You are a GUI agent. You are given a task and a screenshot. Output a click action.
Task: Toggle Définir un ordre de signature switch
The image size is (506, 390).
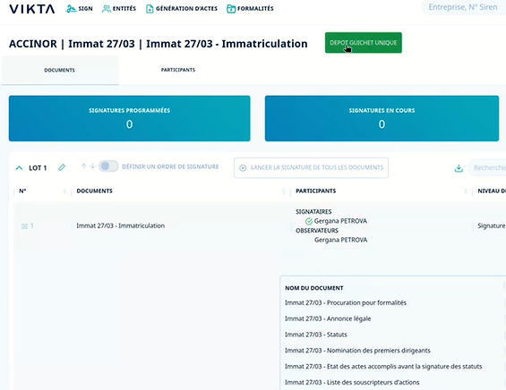point(108,166)
